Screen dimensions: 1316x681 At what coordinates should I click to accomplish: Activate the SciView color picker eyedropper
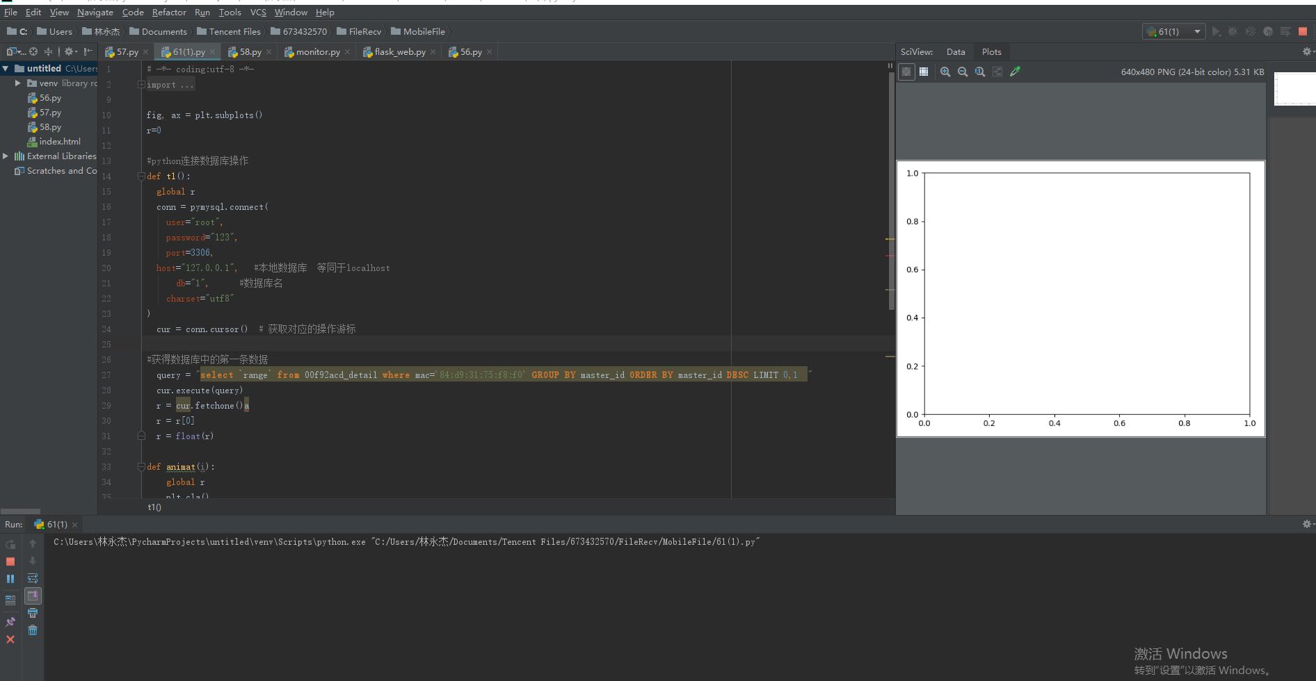[1015, 72]
